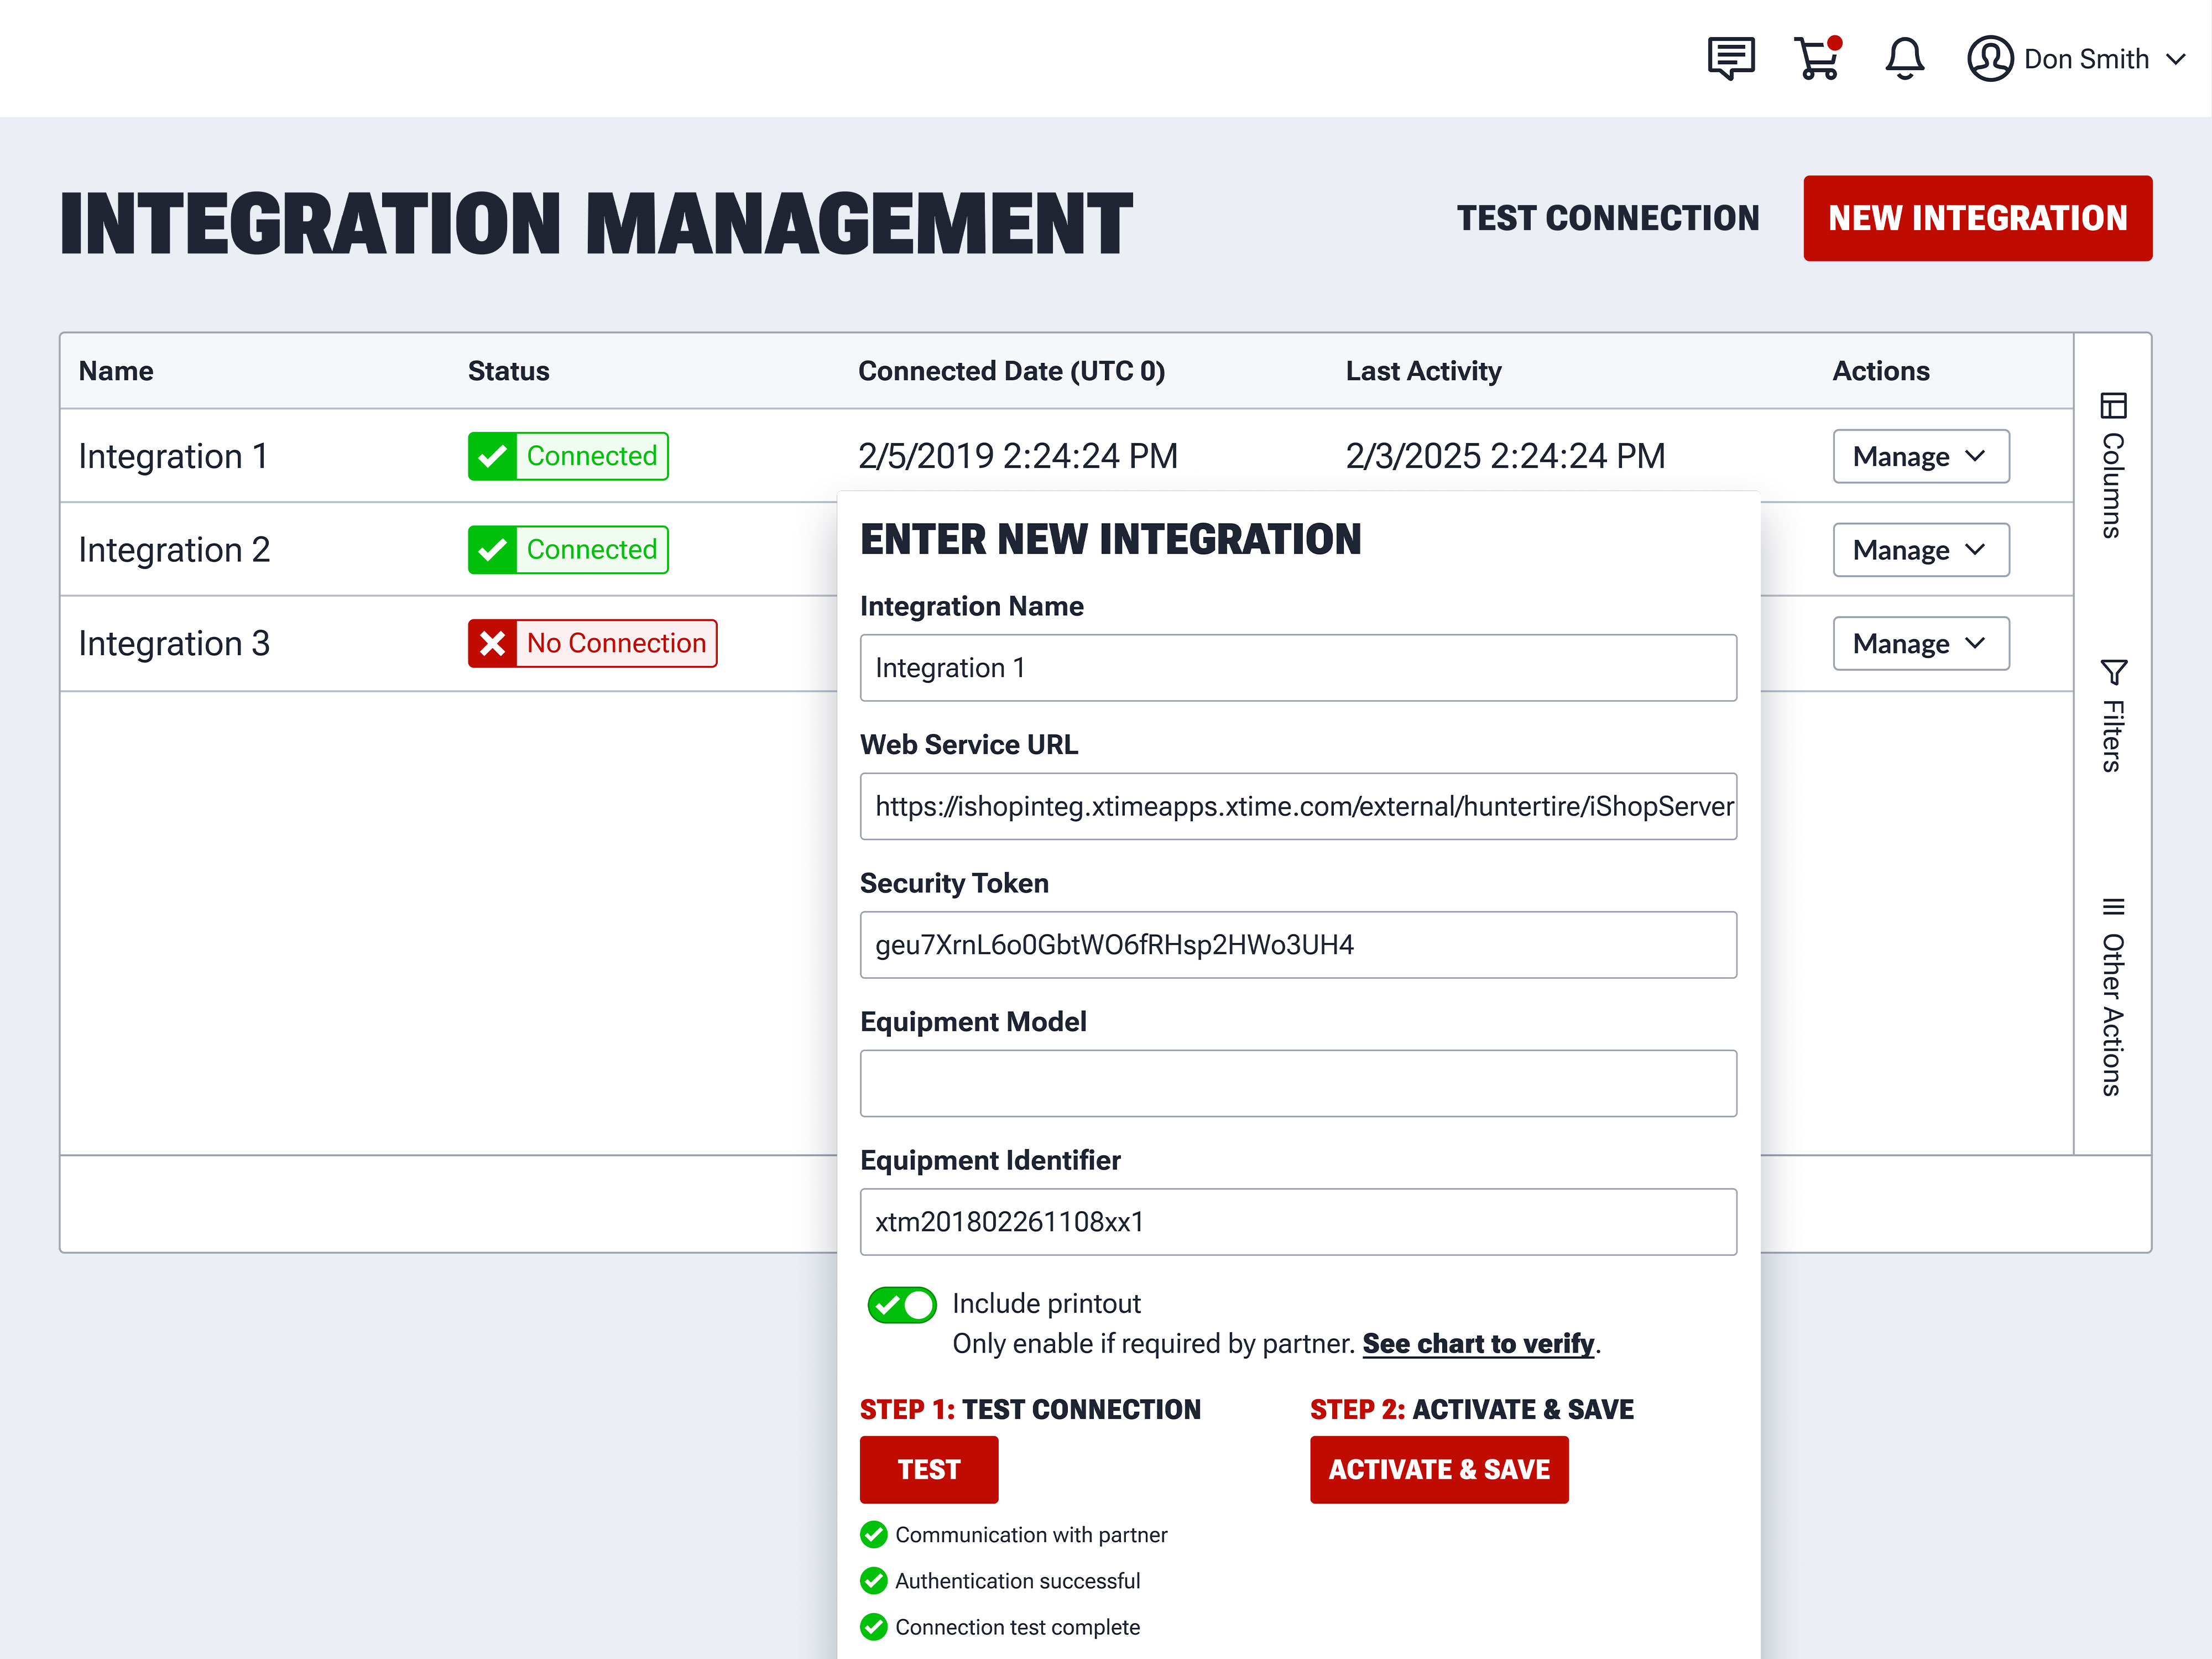Open the chat messages icon
The width and height of the screenshot is (2212, 1659).
(x=1730, y=58)
